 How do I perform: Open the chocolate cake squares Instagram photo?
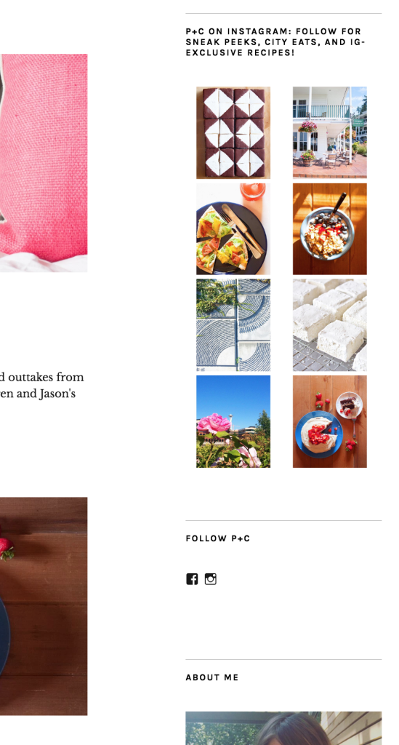click(233, 132)
